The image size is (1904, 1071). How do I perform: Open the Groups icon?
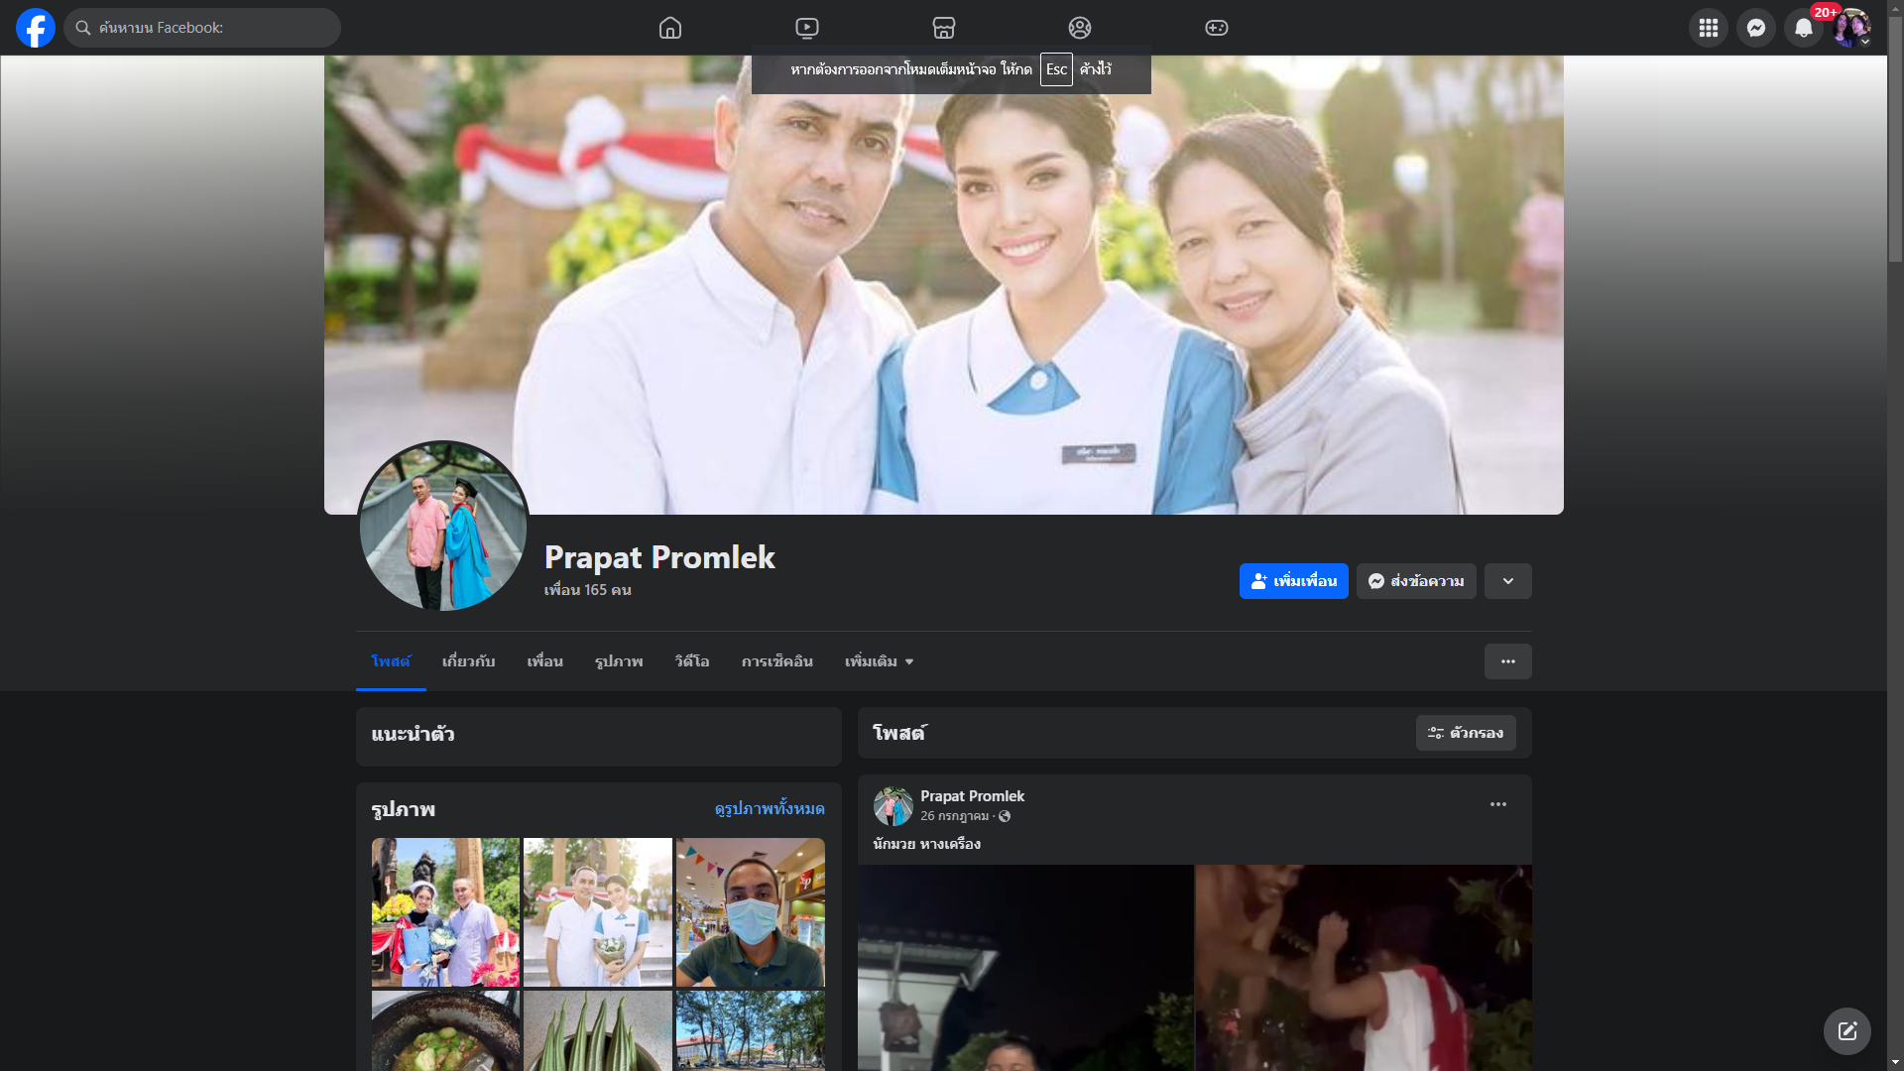click(1080, 28)
